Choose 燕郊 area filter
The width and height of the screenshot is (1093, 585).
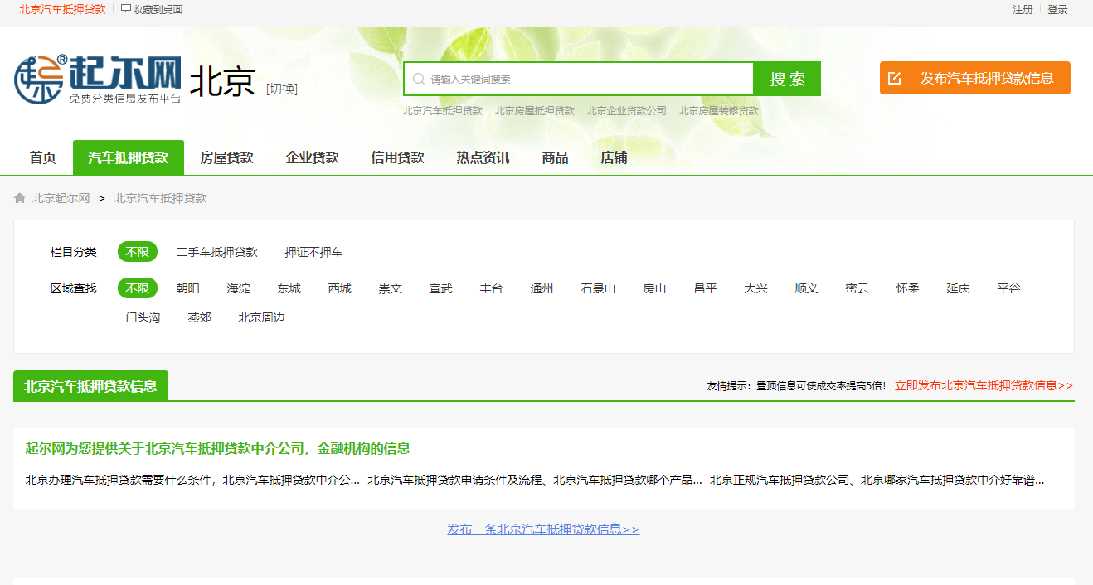click(200, 317)
